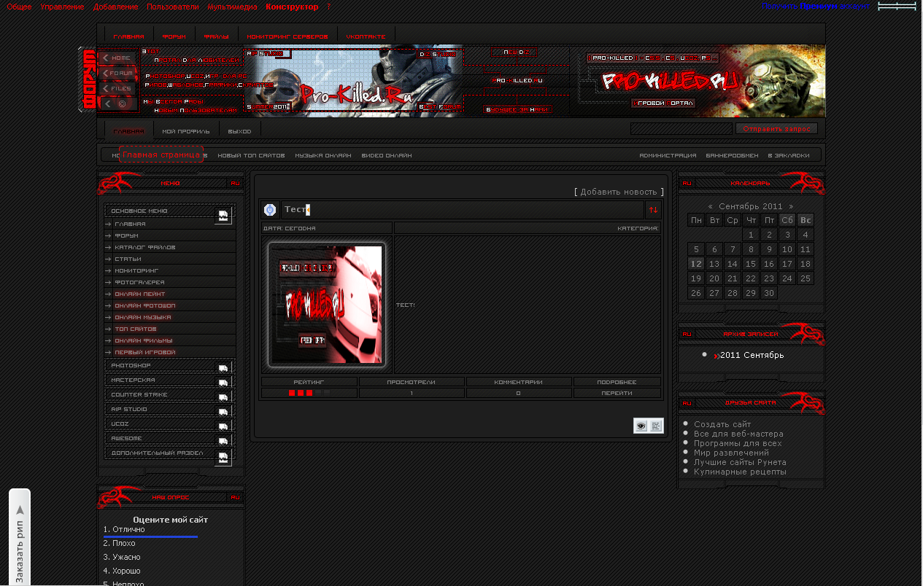Click the text list view icon below the news
The height and width of the screenshot is (586, 923).
656,426
